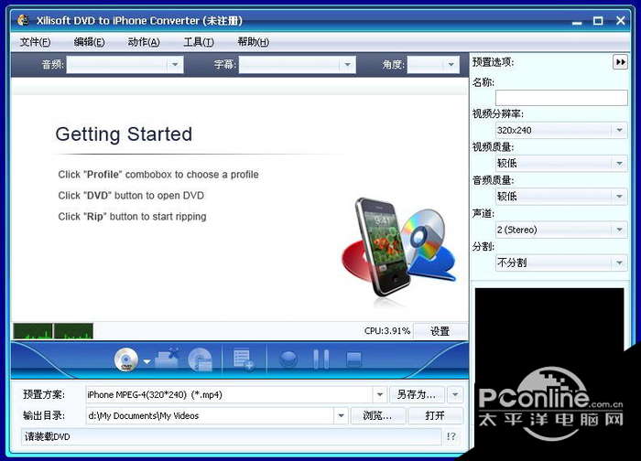The height and width of the screenshot is (461, 641).
Task: Open the 声道 2 (Stereo) dropdown
Action: (x=619, y=230)
